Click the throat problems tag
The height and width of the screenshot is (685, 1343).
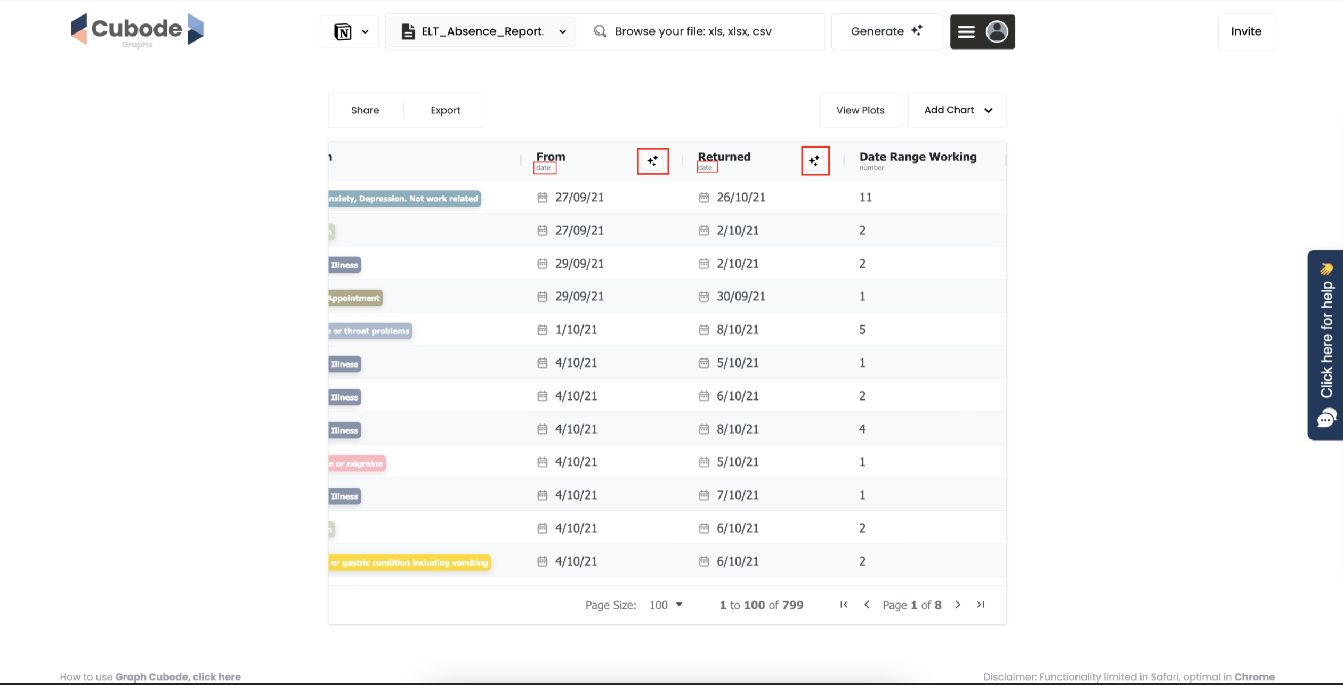click(x=371, y=331)
